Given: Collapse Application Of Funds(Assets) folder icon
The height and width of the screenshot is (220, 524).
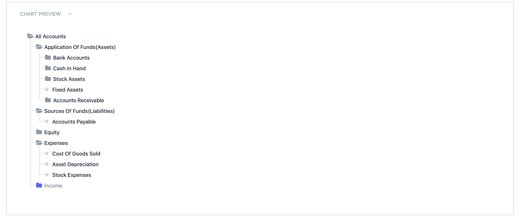Looking at the screenshot, I should pos(39,47).
